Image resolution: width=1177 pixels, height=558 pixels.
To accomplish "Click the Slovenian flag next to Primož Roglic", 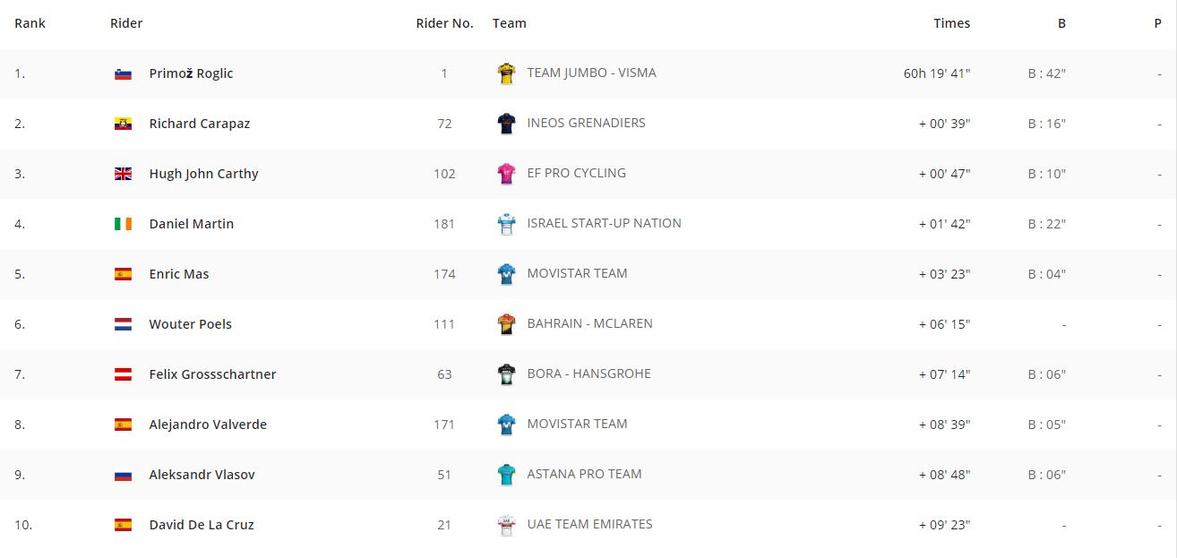I will [124, 74].
